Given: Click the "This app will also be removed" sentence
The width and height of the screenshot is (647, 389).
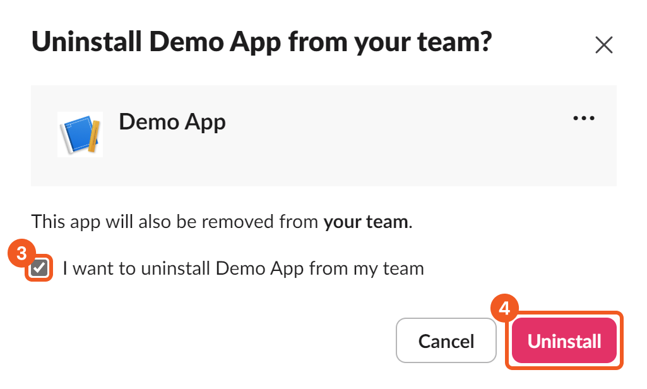Looking at the screenshot, I should (177, 222).
